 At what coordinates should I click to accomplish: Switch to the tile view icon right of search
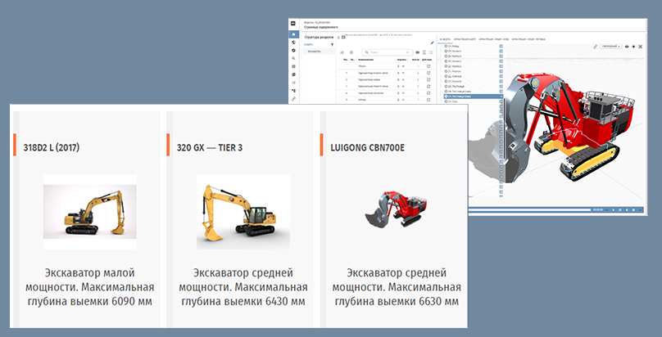click(418, 52)
